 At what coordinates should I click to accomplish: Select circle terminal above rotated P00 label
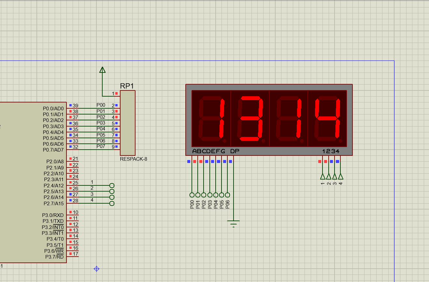(x=192, y=195)
